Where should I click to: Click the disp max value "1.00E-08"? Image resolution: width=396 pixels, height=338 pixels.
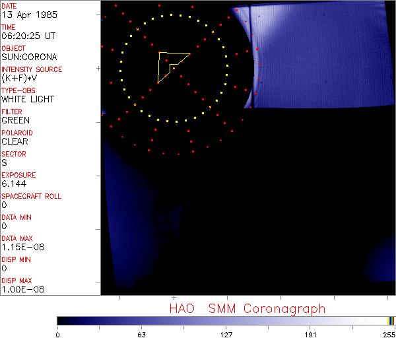[x=20, y=289]
